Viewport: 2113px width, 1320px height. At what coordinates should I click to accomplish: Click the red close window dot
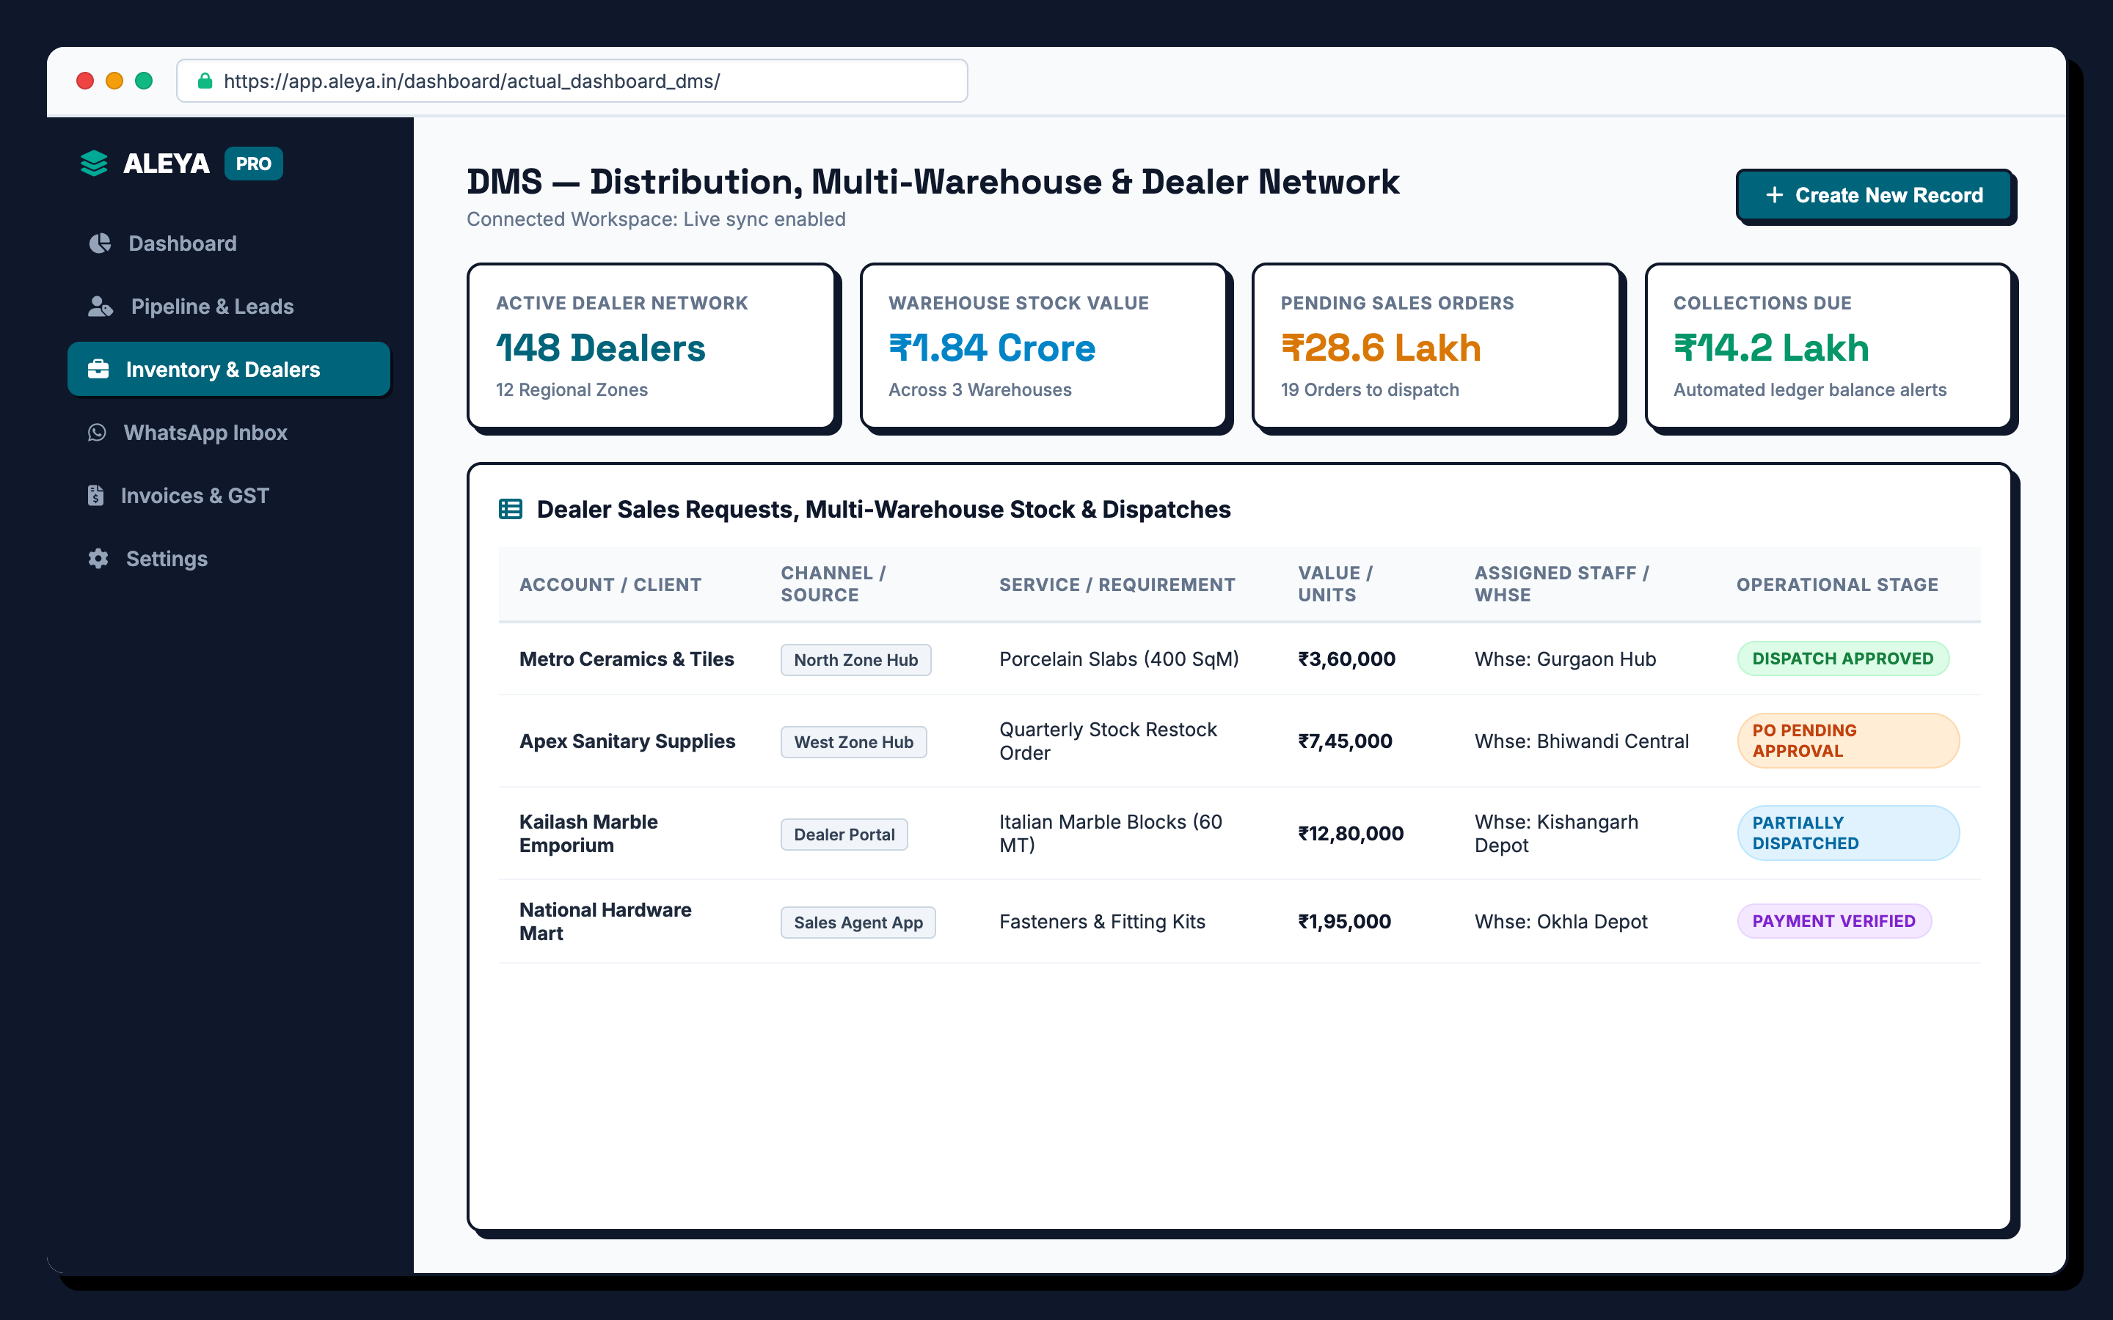coord(86,81)
